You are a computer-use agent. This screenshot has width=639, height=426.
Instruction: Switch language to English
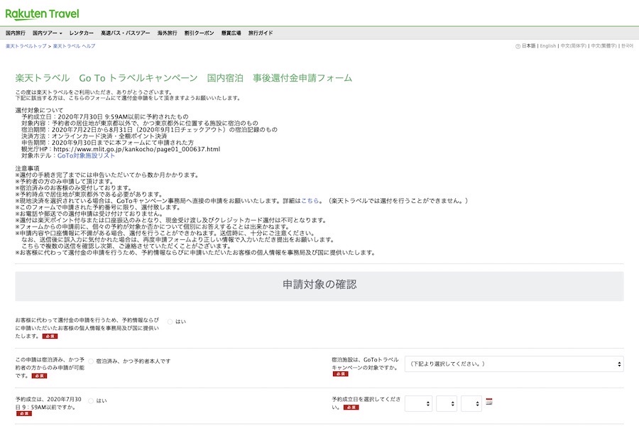[x=547, y=46]
